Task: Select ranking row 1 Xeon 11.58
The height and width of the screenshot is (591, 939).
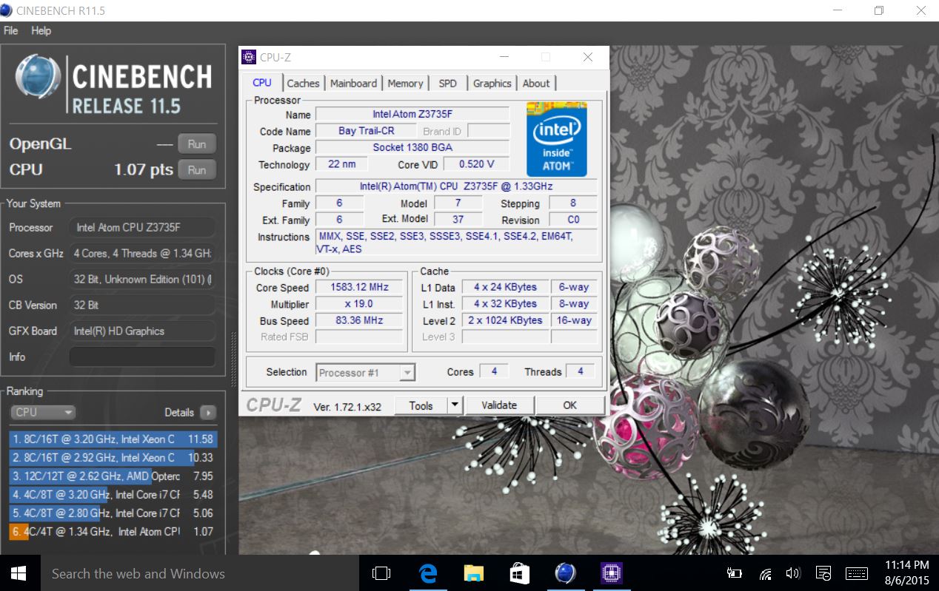Action: 114,439
